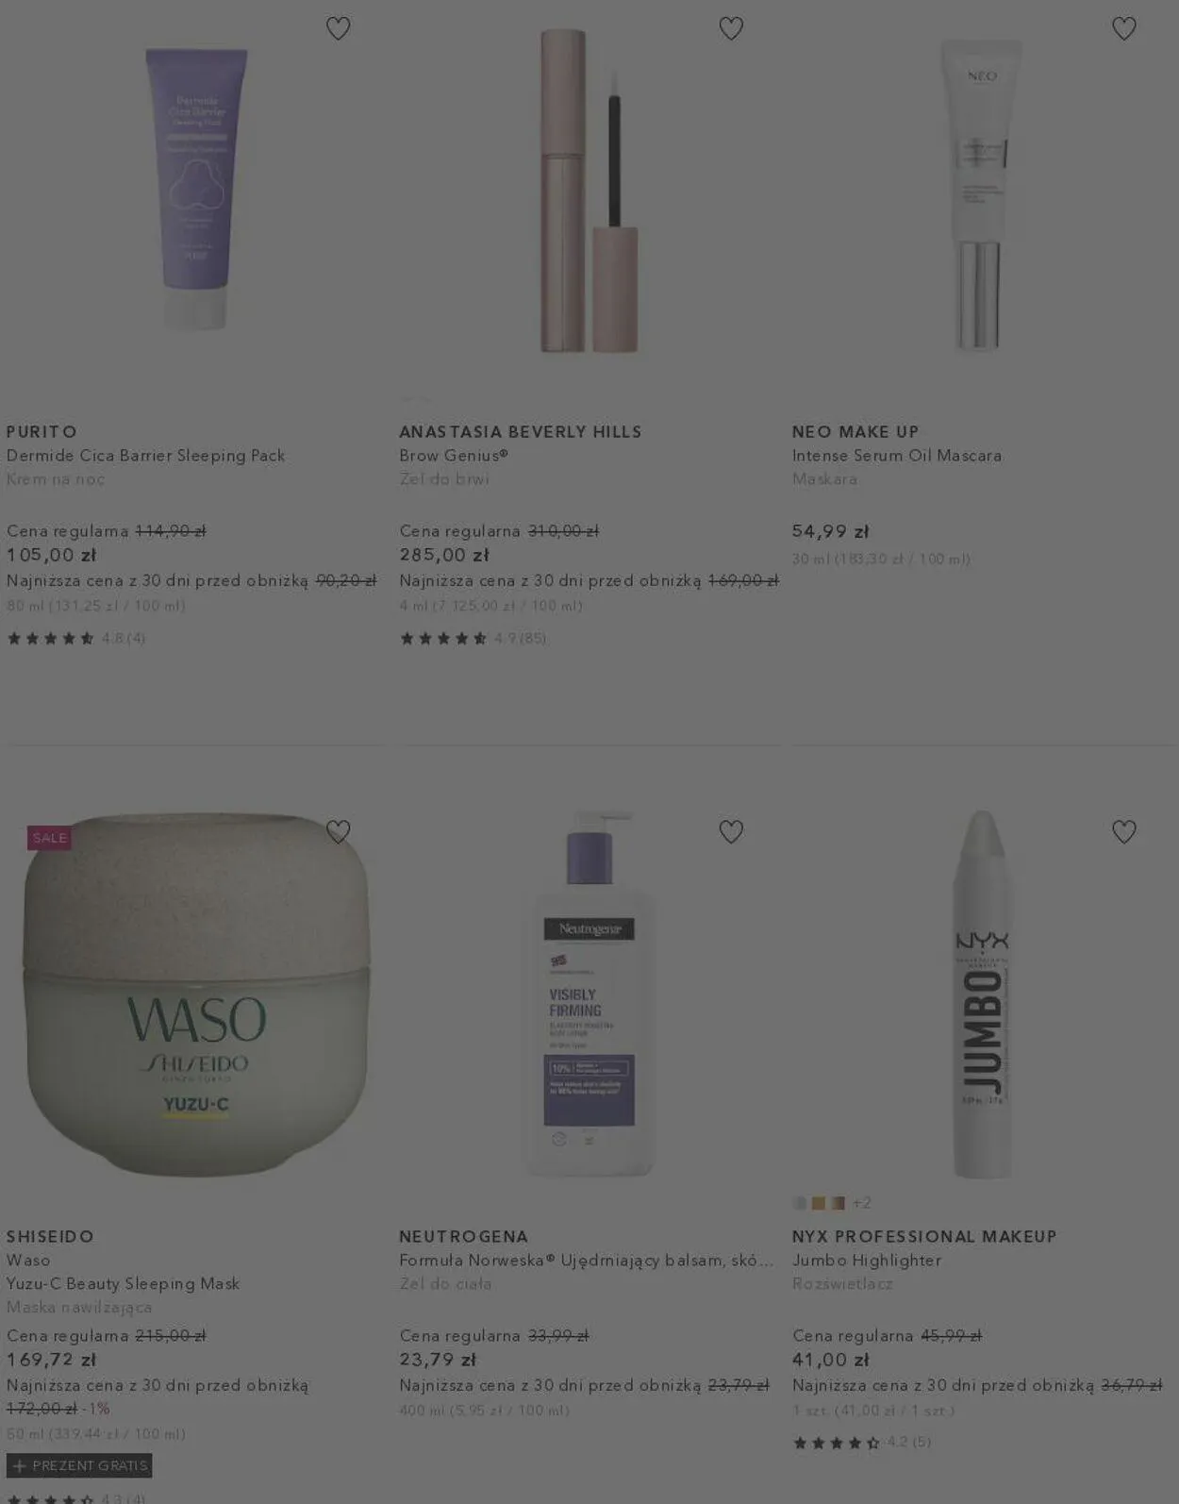Select the first NYX highlighter shade swatch
The height and width of the screenshot is (1504, 1179).
pyautogui.click(x=800, y=1203)
